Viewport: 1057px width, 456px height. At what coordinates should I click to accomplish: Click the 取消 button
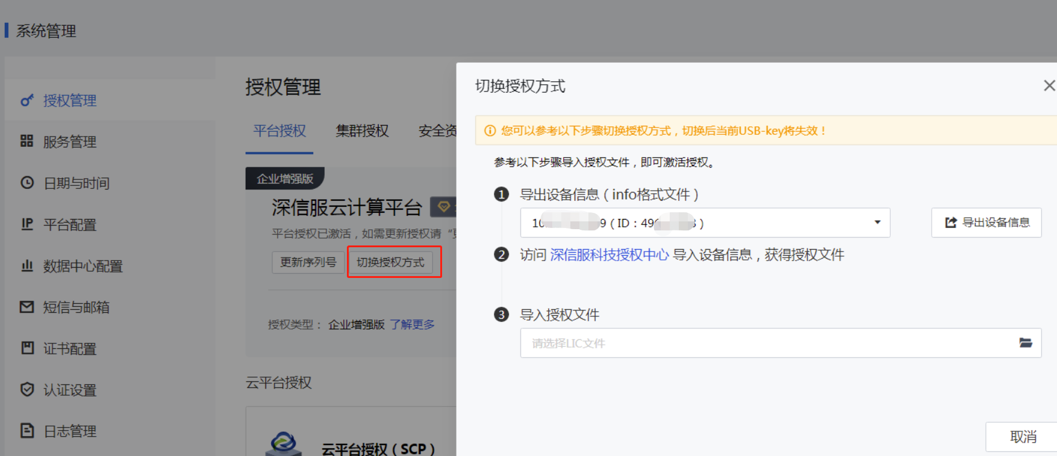[1023, 437]
